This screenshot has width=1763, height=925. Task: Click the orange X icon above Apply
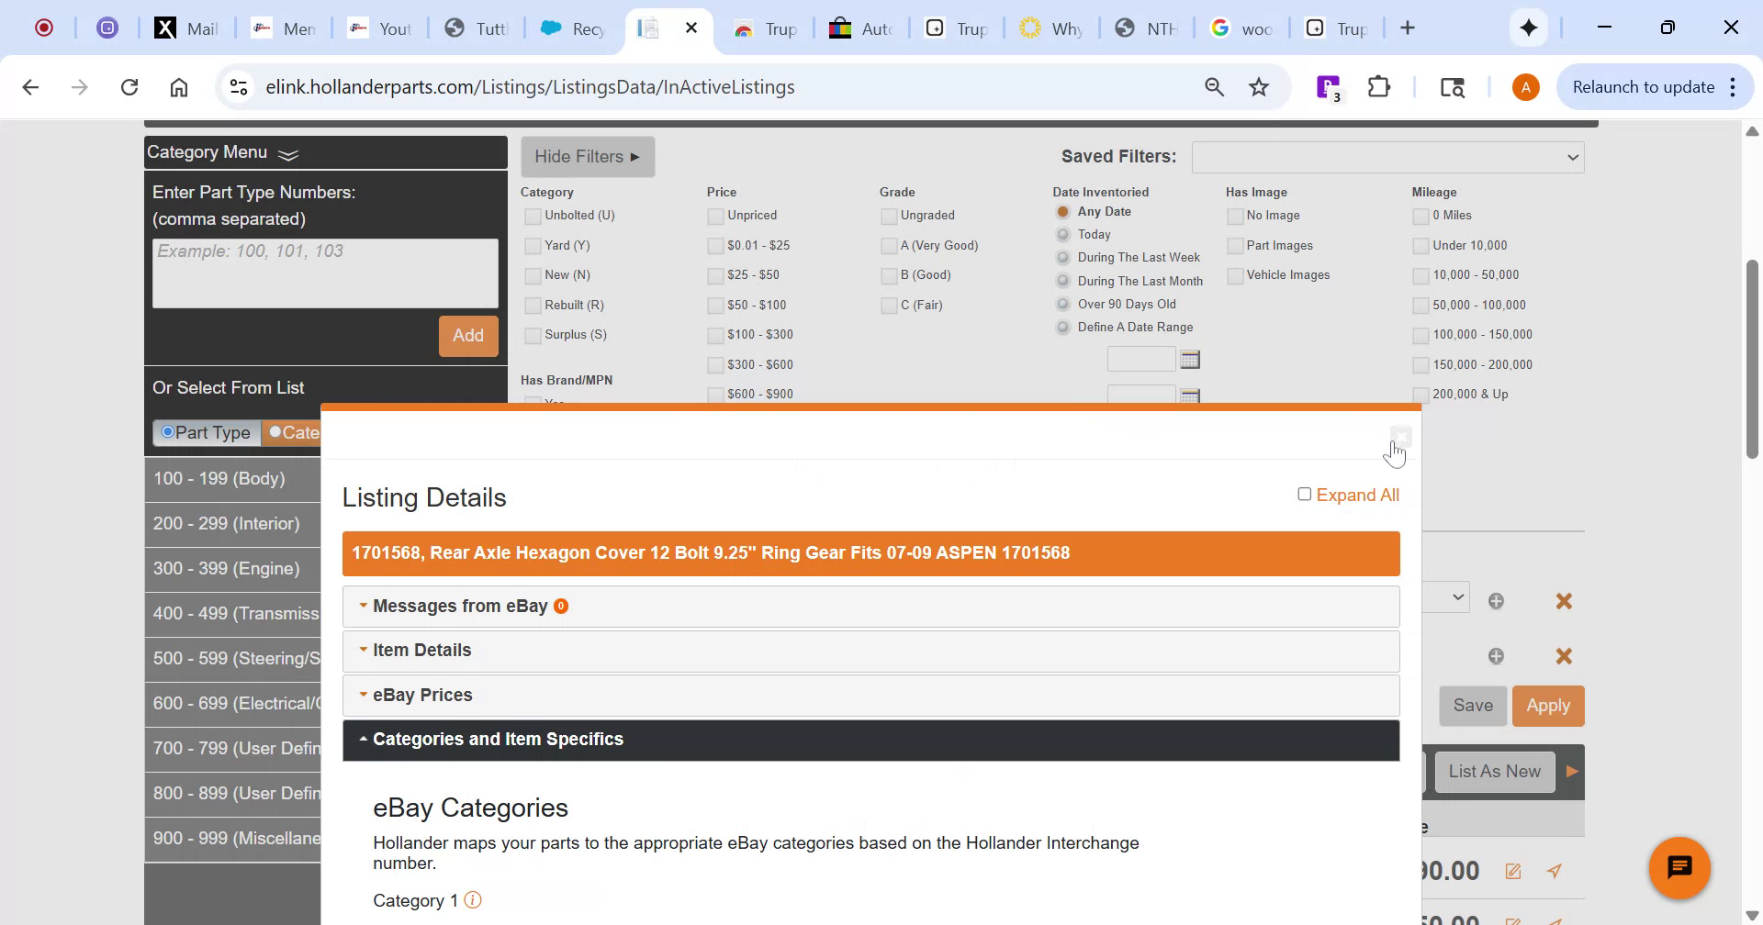point(1565,655)
